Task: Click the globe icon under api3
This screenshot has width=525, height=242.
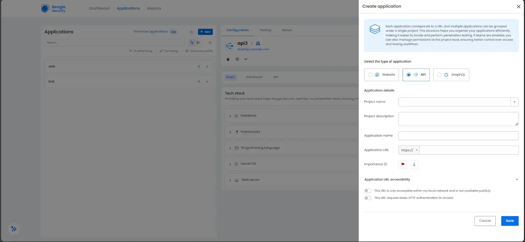Action: [x=237, y=59]
